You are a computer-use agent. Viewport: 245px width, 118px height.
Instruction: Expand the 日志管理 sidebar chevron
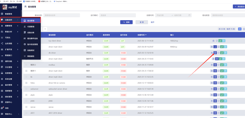(x=18, y=67)
